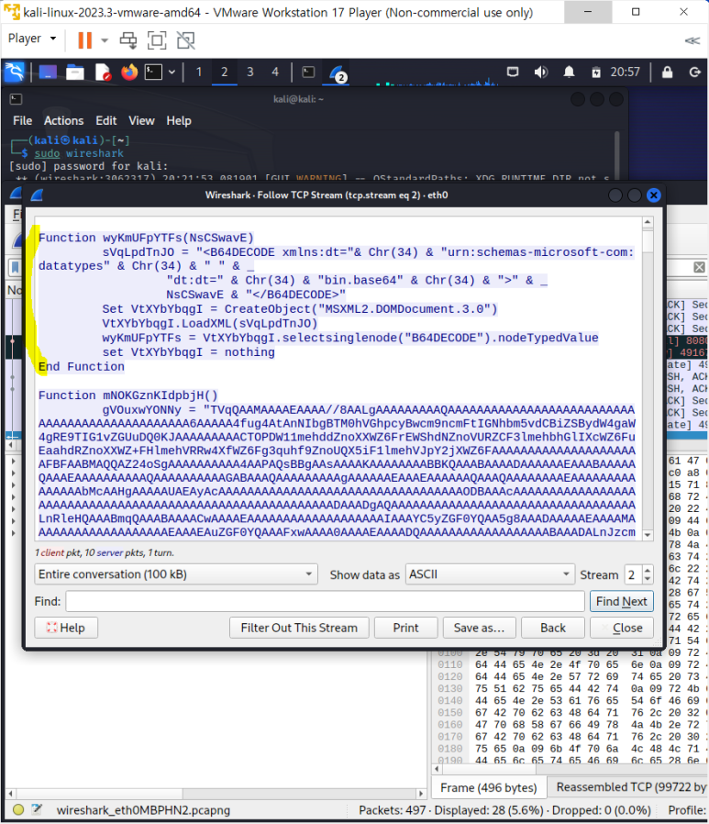Image resolution: width=709 pixels, height=824 pixels.
Task: Open the Kali applications menu dragon icon
Action: point(14,72)
